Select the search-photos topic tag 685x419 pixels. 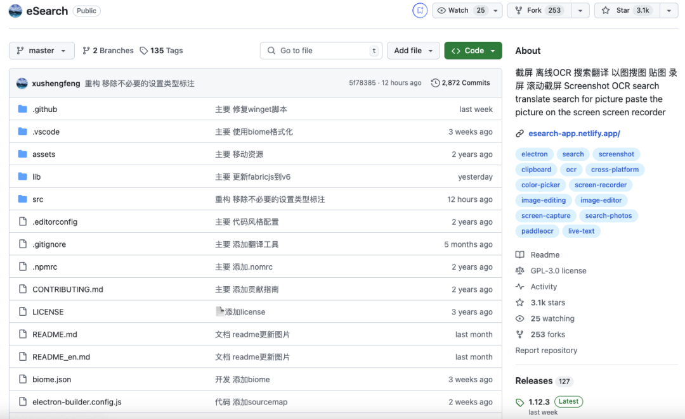(x=608, y=216)
